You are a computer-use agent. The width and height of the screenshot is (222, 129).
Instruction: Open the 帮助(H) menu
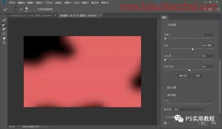click(x=105, y=2)
